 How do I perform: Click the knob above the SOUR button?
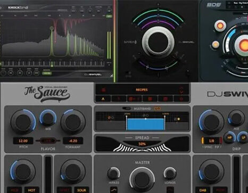[x=73, y=172]
